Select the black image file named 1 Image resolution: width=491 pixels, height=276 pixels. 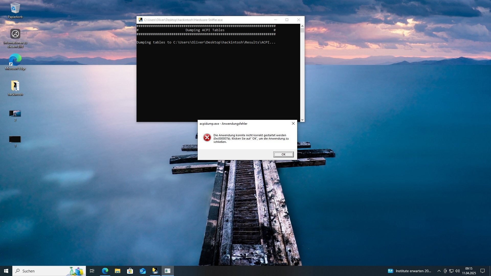[x=15, y=140]
